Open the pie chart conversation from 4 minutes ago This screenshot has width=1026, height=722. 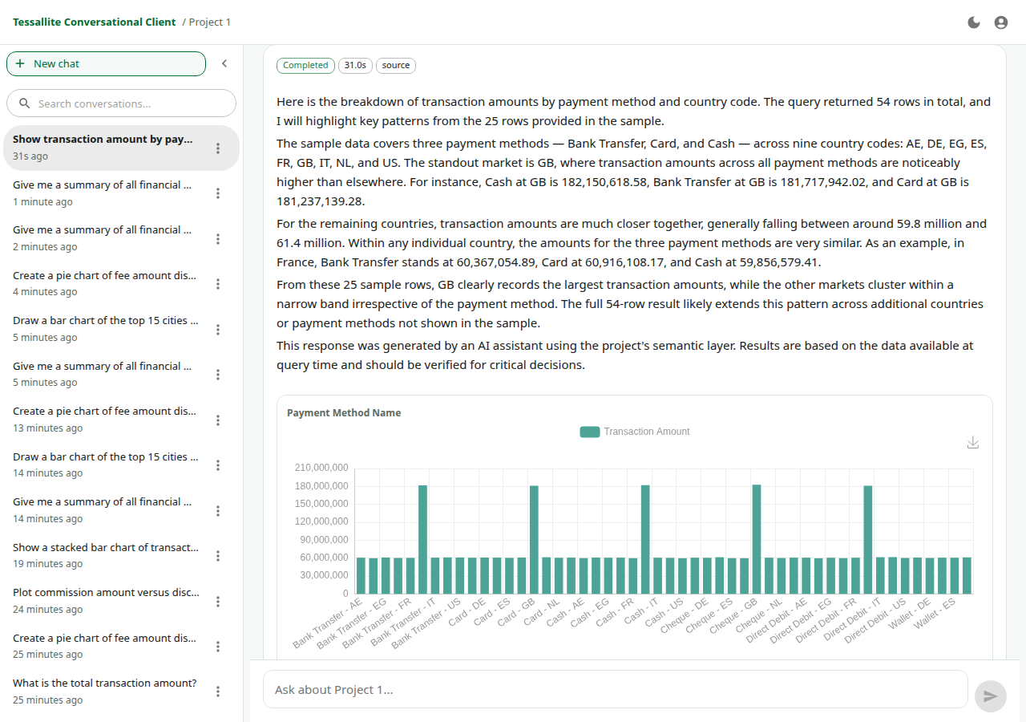(x=121, y=284)
